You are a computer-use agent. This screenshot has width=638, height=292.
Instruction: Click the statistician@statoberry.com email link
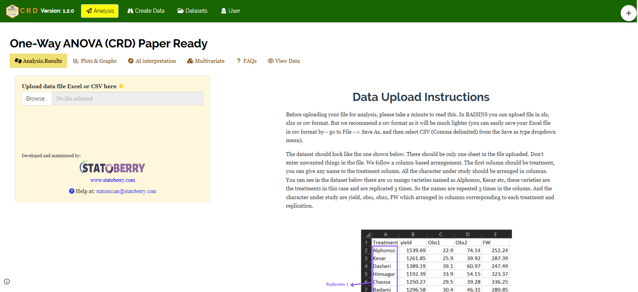click(x=126, y=191)
